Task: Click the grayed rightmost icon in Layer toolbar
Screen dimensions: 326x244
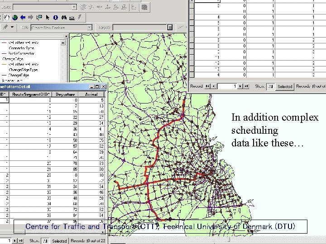Action: click(x=144, y=7)
